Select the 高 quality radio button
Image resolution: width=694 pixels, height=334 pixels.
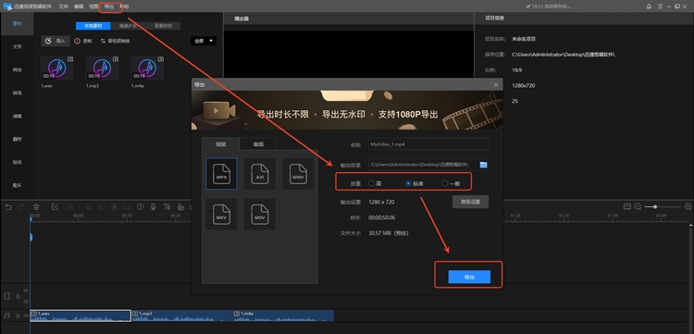371,183
